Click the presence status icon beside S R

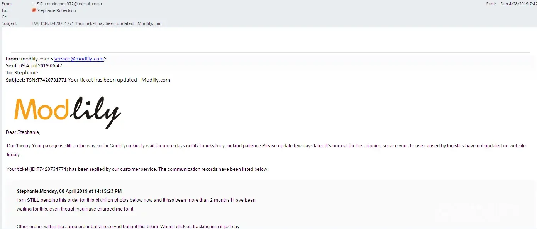click(x=34, y=4)
